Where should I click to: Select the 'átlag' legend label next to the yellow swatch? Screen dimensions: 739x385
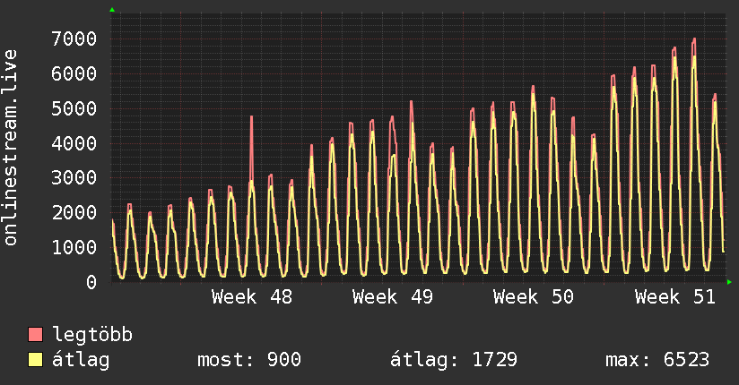pyautogui.click(x=81, y=361)
